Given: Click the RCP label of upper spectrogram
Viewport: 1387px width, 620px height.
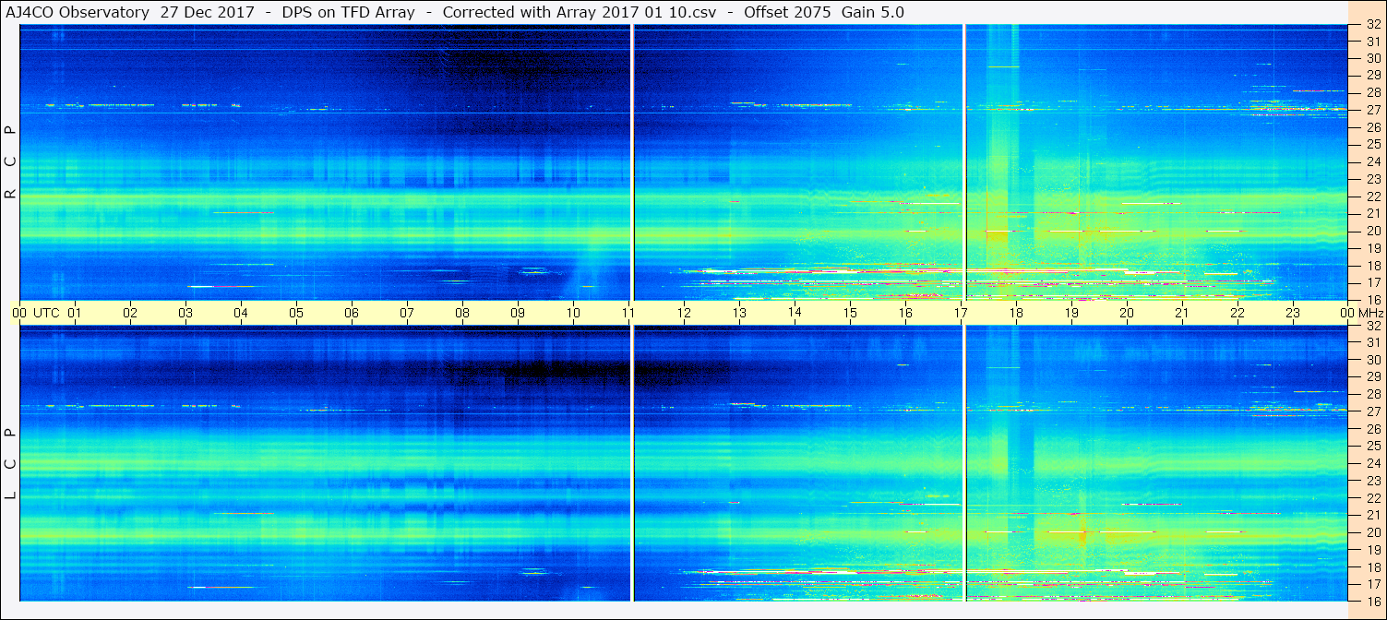Looking at the screenshot, I should coord(10,162).
